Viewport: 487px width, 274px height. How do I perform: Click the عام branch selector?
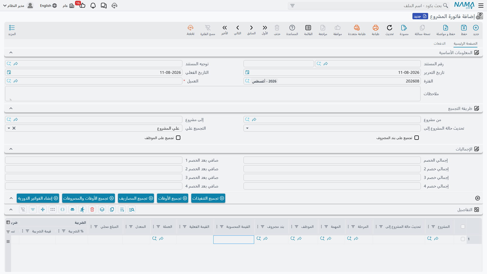tap(68, 6)
